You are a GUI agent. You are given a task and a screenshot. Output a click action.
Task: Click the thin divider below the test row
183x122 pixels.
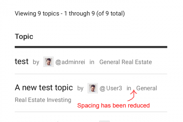[91, 74]
